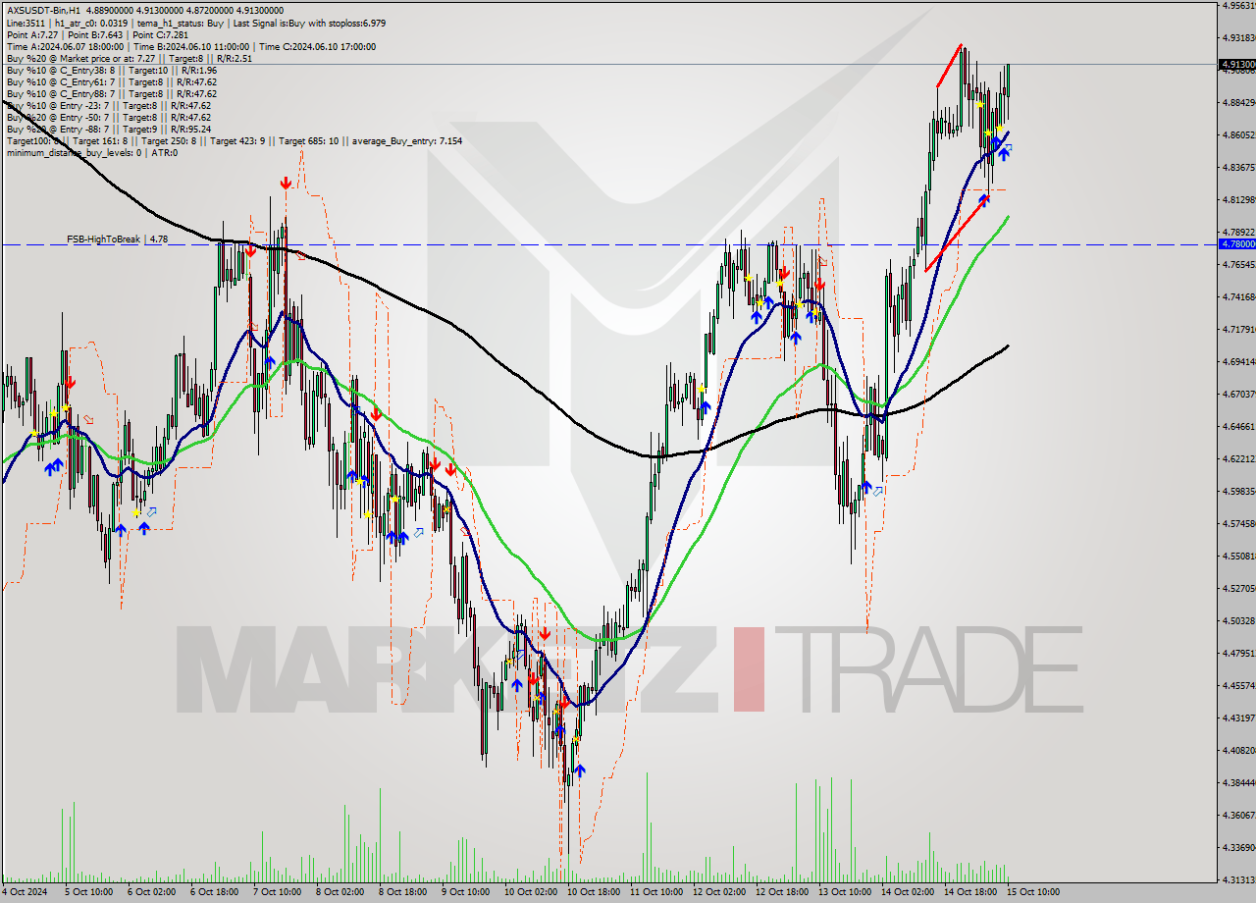This screenshot has width=1256, height=903.
Task: Click the 'minimum_distance_buy_levels' line
Action: point(91,152)
